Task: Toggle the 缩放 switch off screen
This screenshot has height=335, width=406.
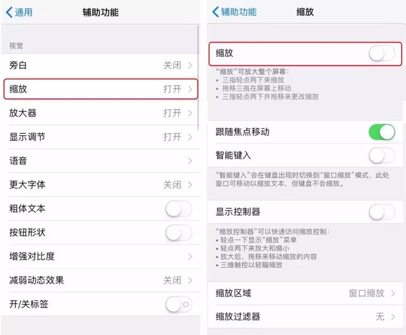Action: tap(382, 54)
